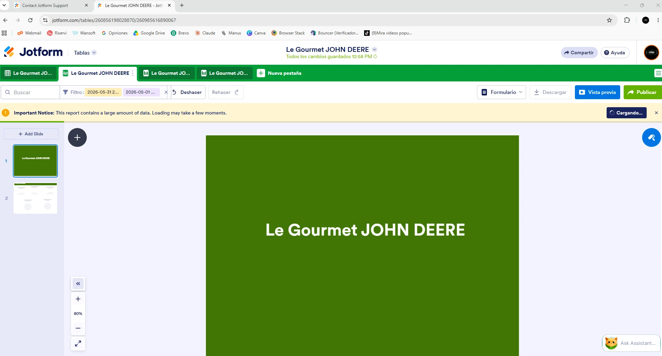Open the Riservi bookmark
The image size is (662, 356).
(x=57, y=33)
